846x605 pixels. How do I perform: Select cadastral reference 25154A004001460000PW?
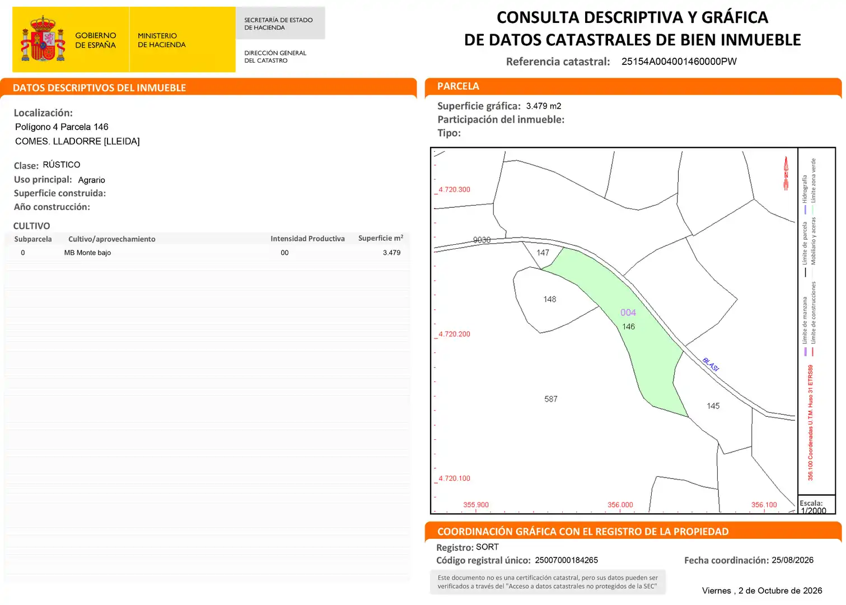pyautogui.click(x=679, y=62)
